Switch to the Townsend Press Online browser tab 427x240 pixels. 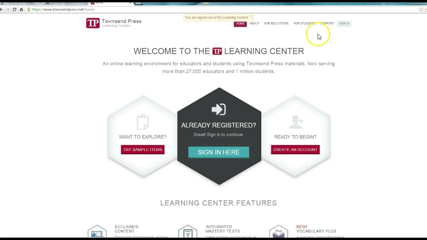point(66,3)
